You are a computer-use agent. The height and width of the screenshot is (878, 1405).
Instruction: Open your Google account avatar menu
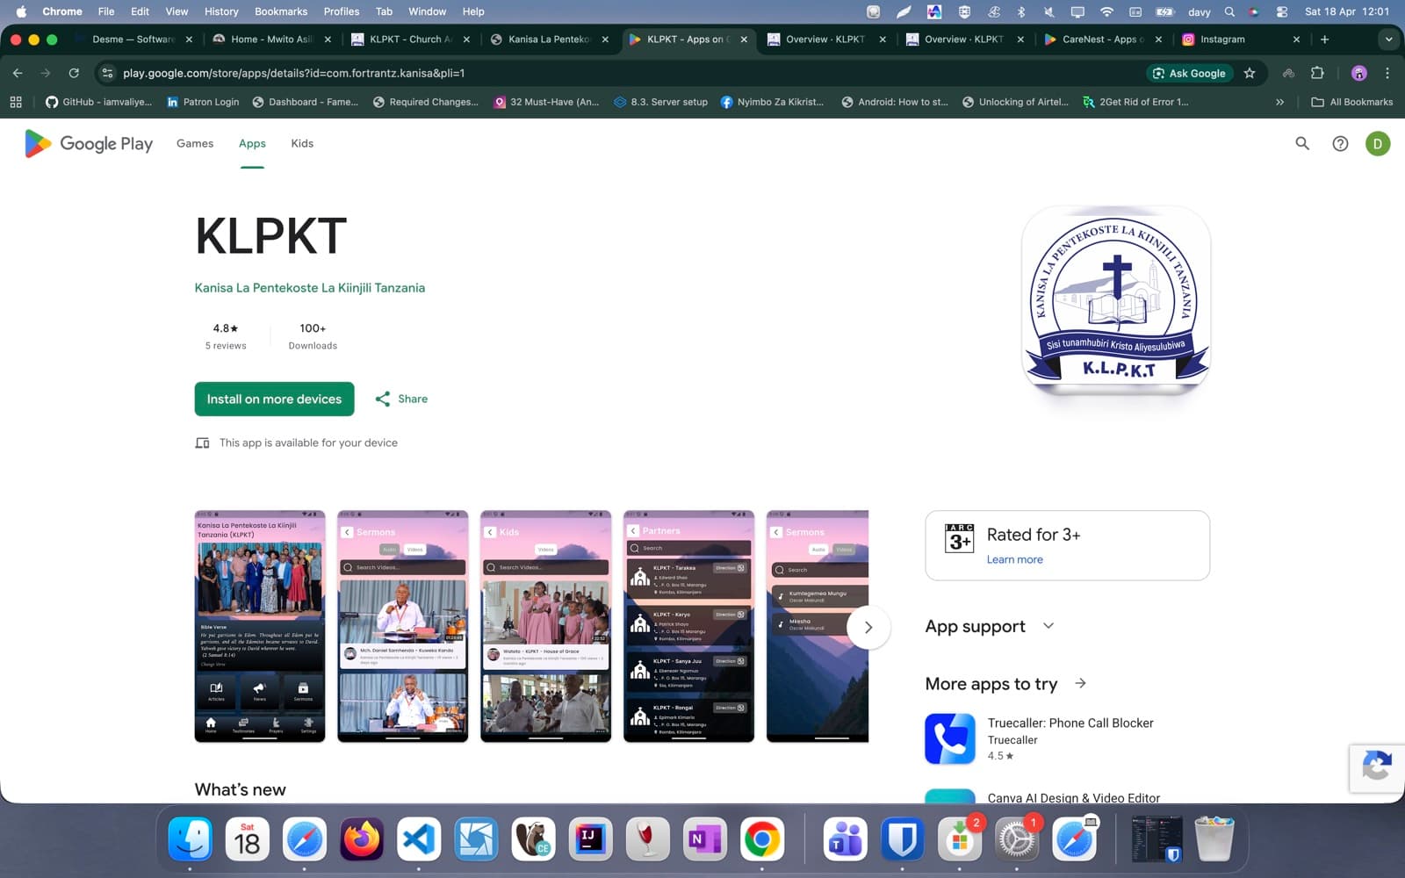(x=1377, y=143)
